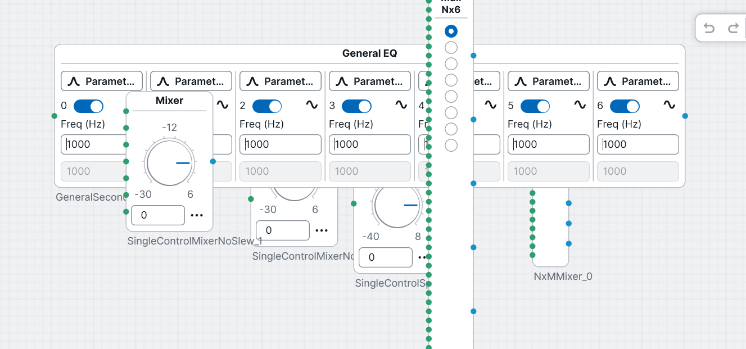Click the band 6 Freq (Hz) input field
The height and width of the screenshot is (349, 746).
coord(638,144)
